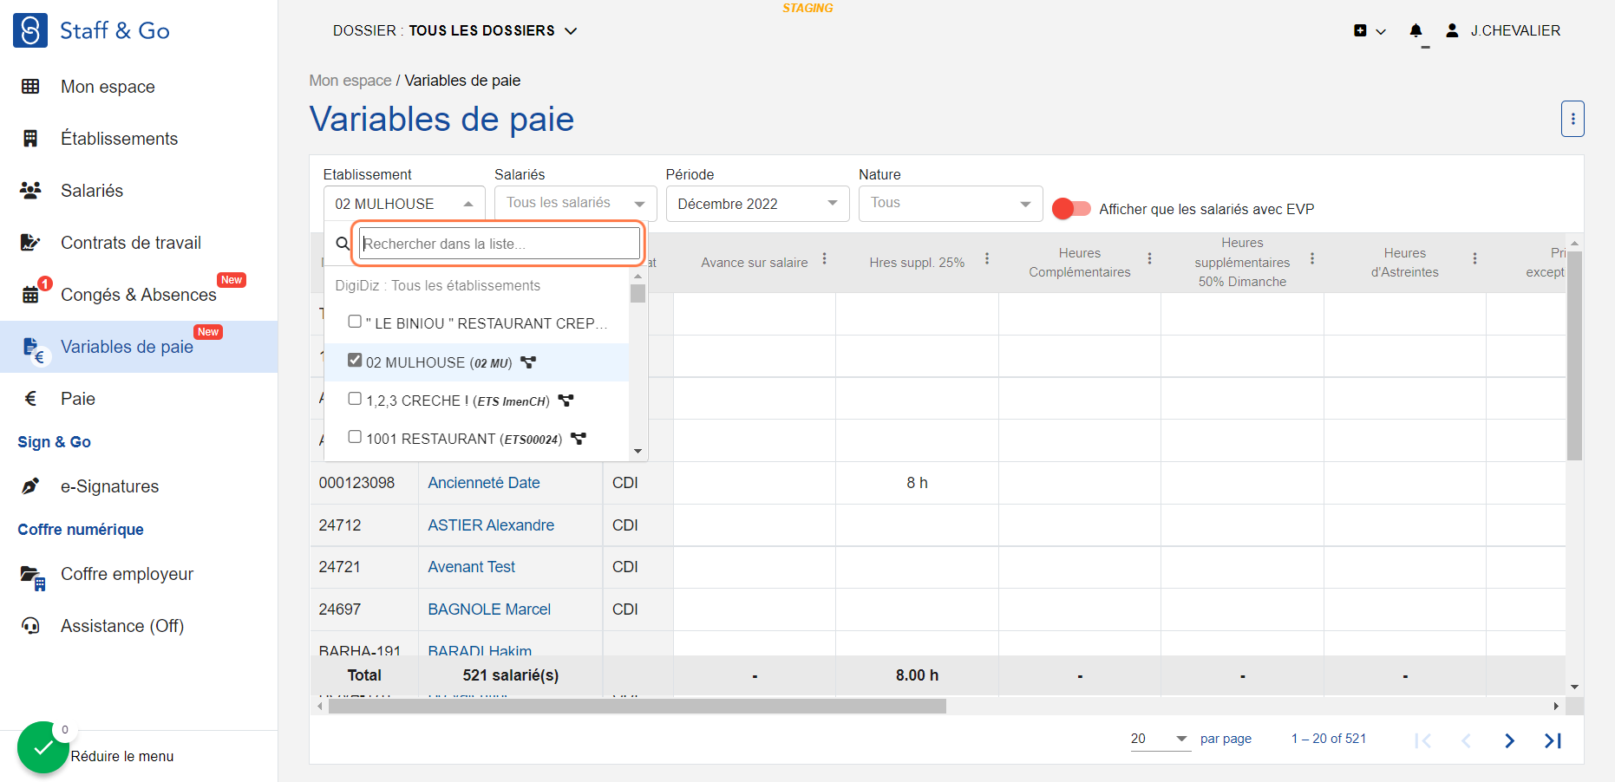Check 1001 RESTAURANT checkbox
This screenshot has width=1615, height=782.
[355, 437]
